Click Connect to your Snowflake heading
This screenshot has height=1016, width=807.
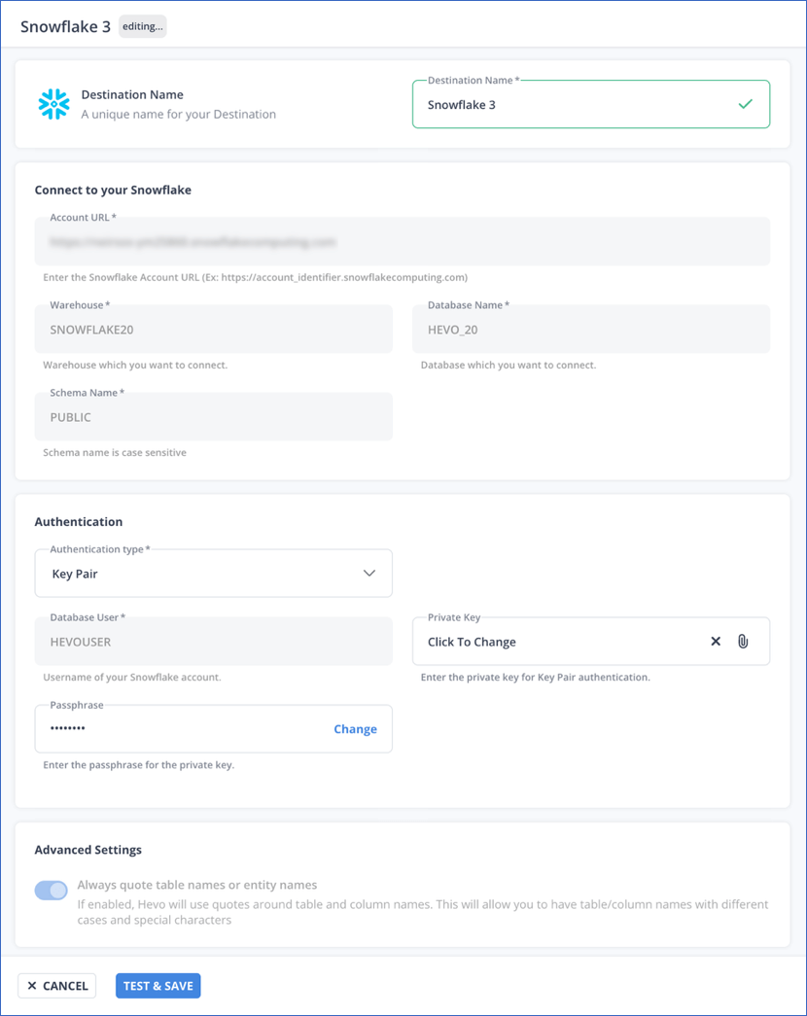pos(113,190)
